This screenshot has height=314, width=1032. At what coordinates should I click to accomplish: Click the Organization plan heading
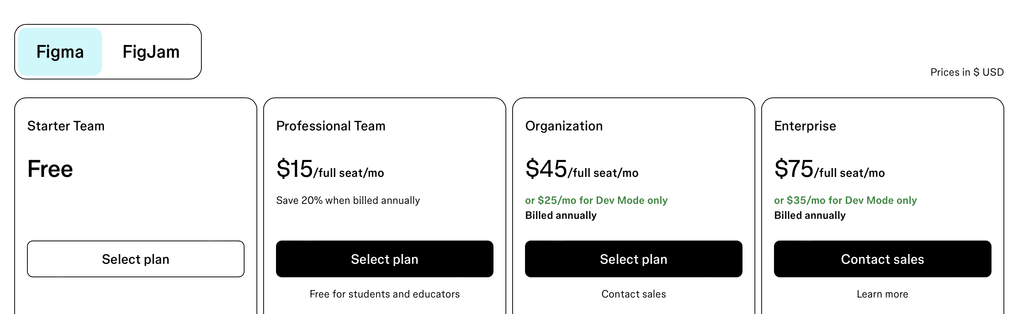564,126
